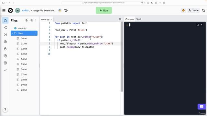Toggle the editor layout panel icon

tap(120, 19)
